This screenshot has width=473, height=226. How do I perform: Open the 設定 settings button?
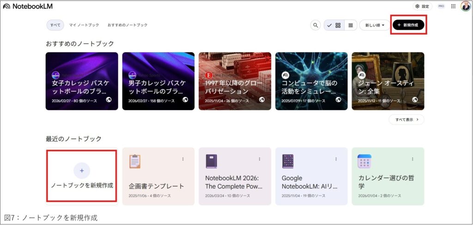422,6
